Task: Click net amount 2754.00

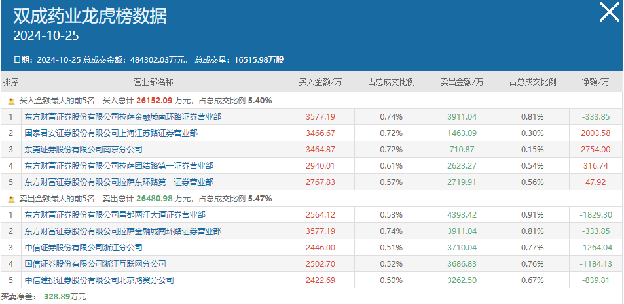Action: click(595, 150)
